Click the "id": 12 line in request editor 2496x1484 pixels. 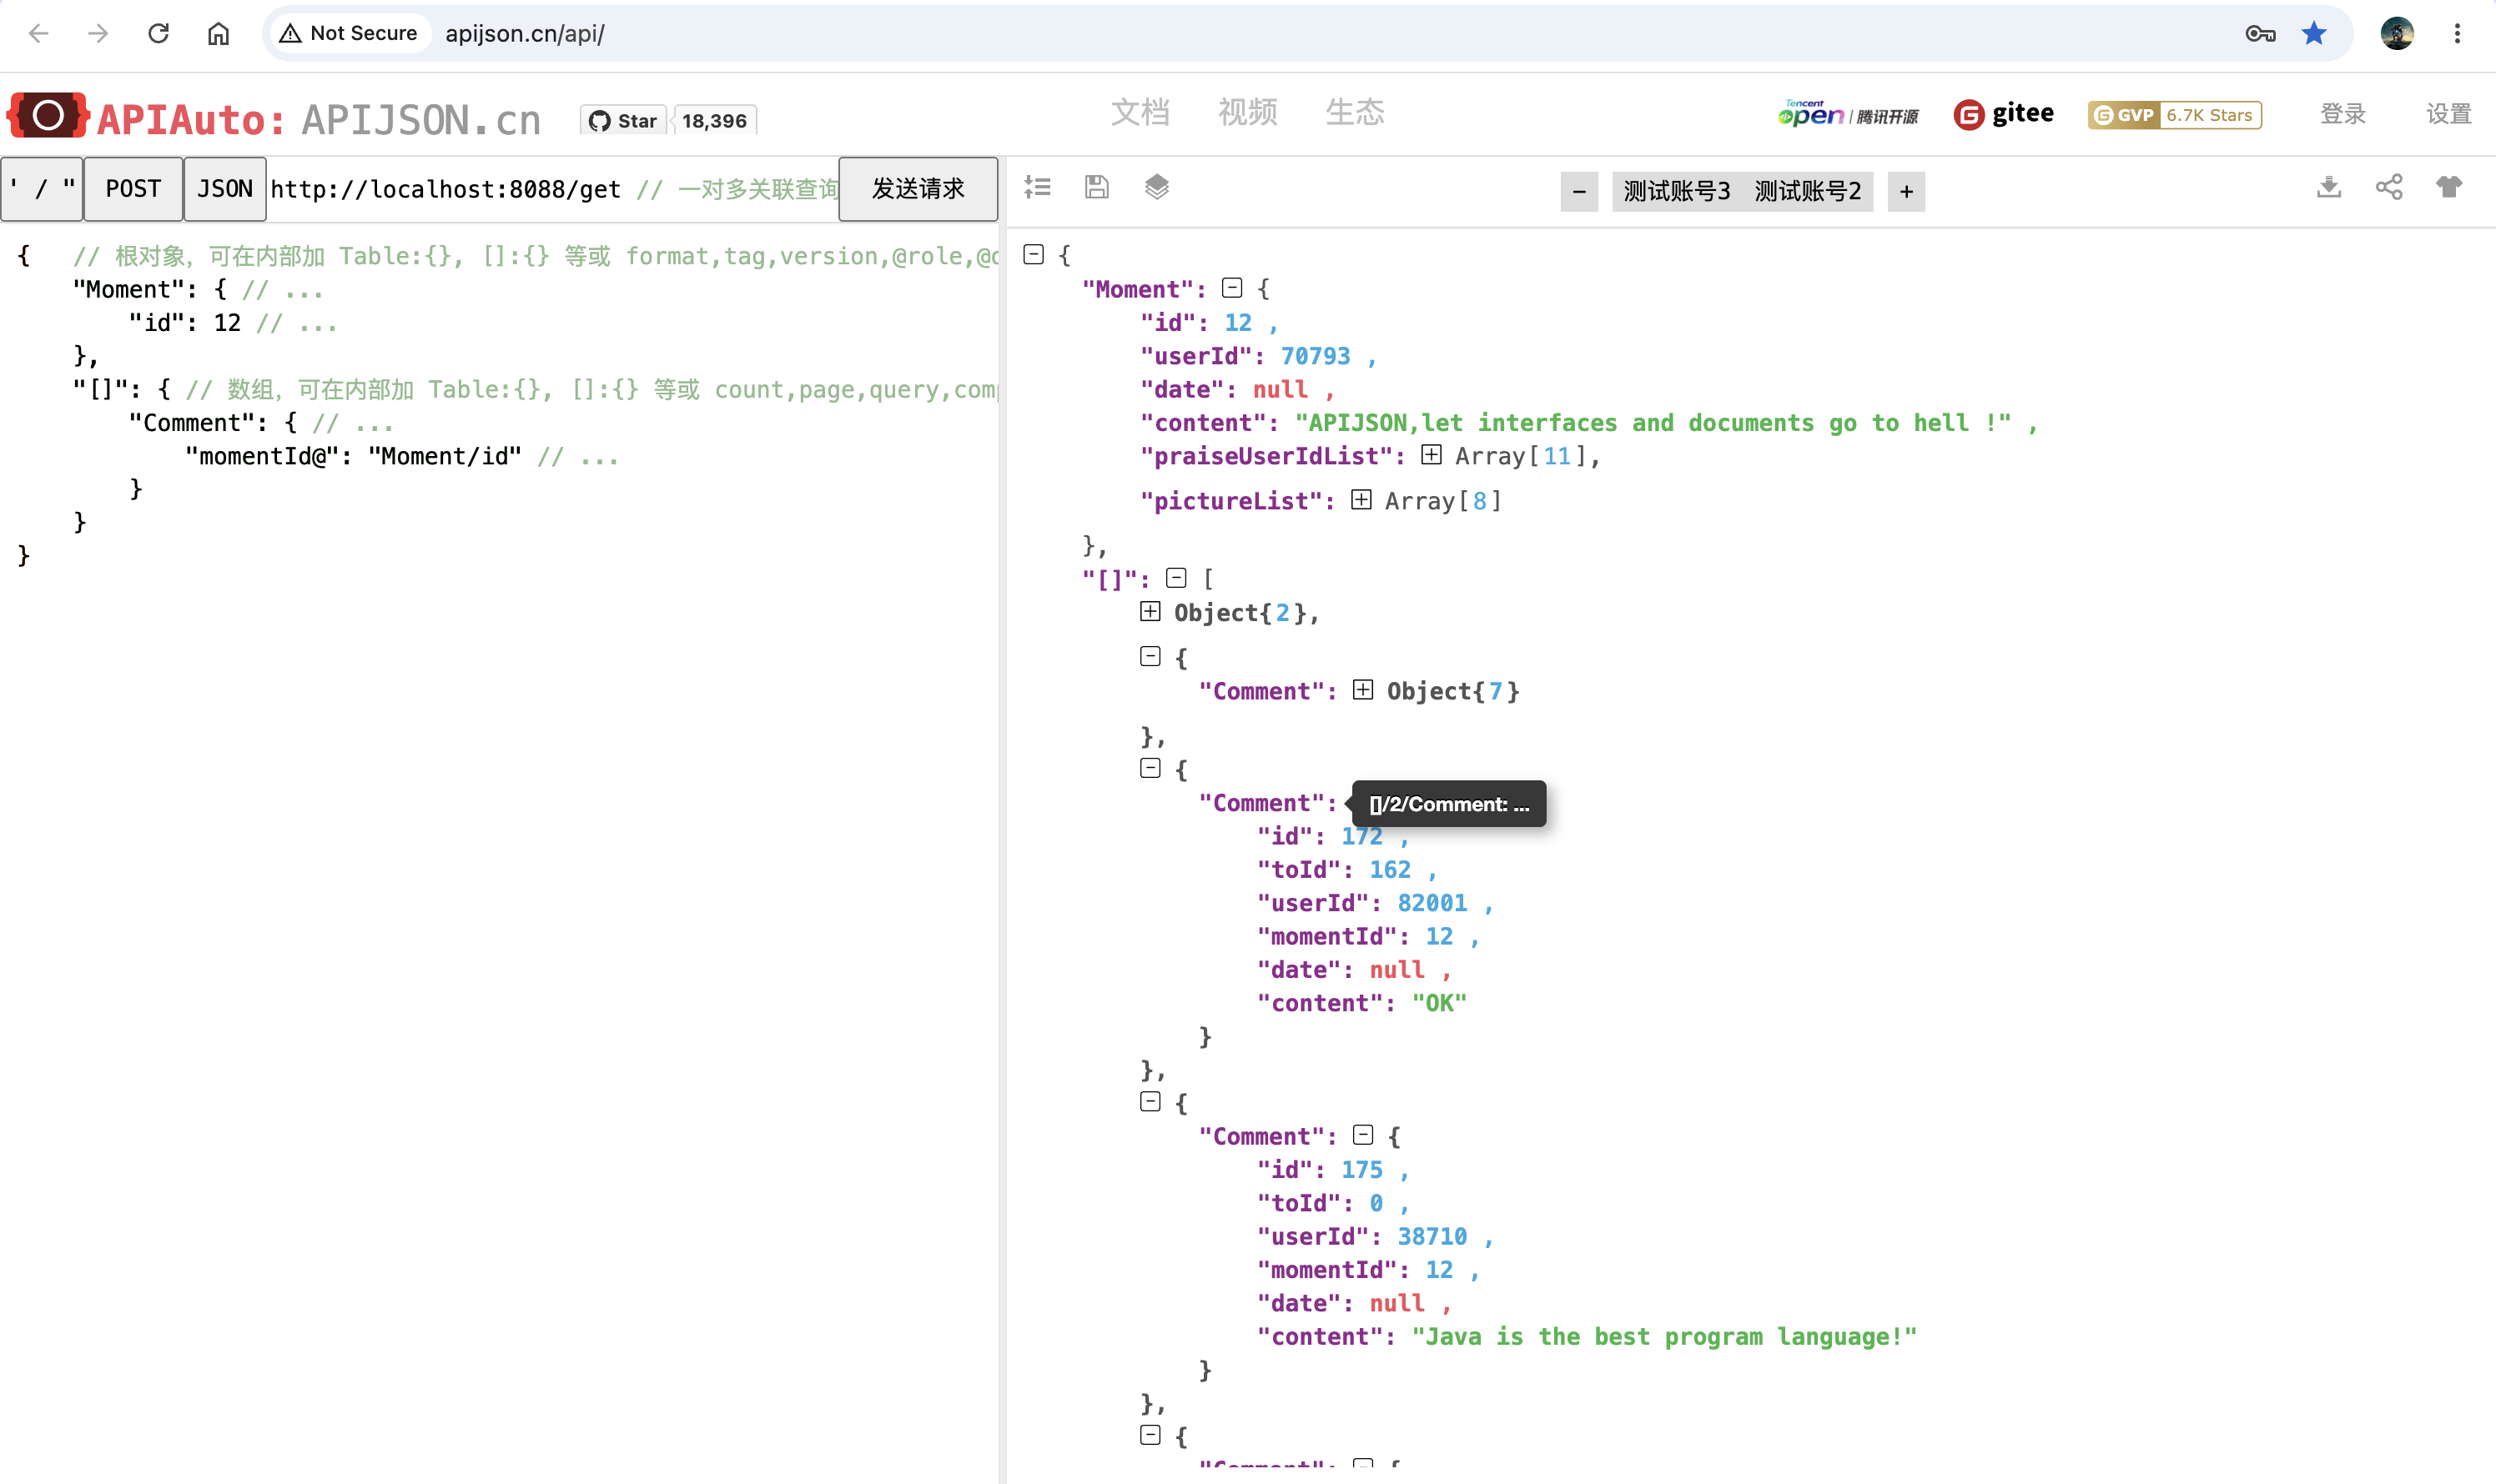coord(184,322)
